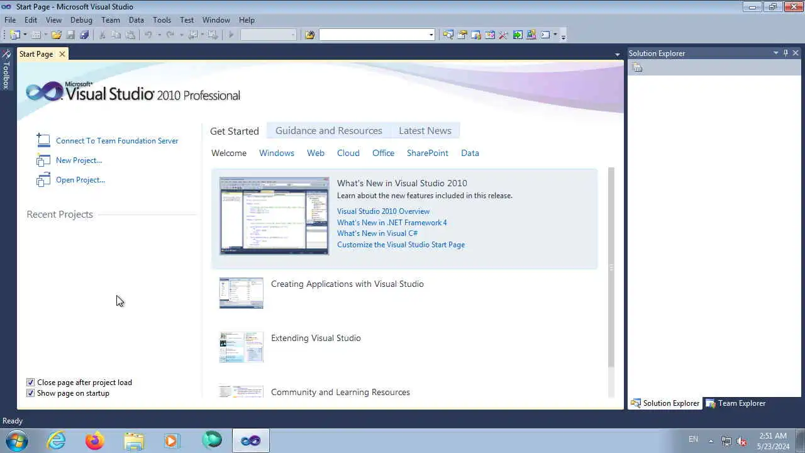Open Internet Explorer from the taskbar
This screenshot has width=805, height=453.
click(x=57, y=440)
